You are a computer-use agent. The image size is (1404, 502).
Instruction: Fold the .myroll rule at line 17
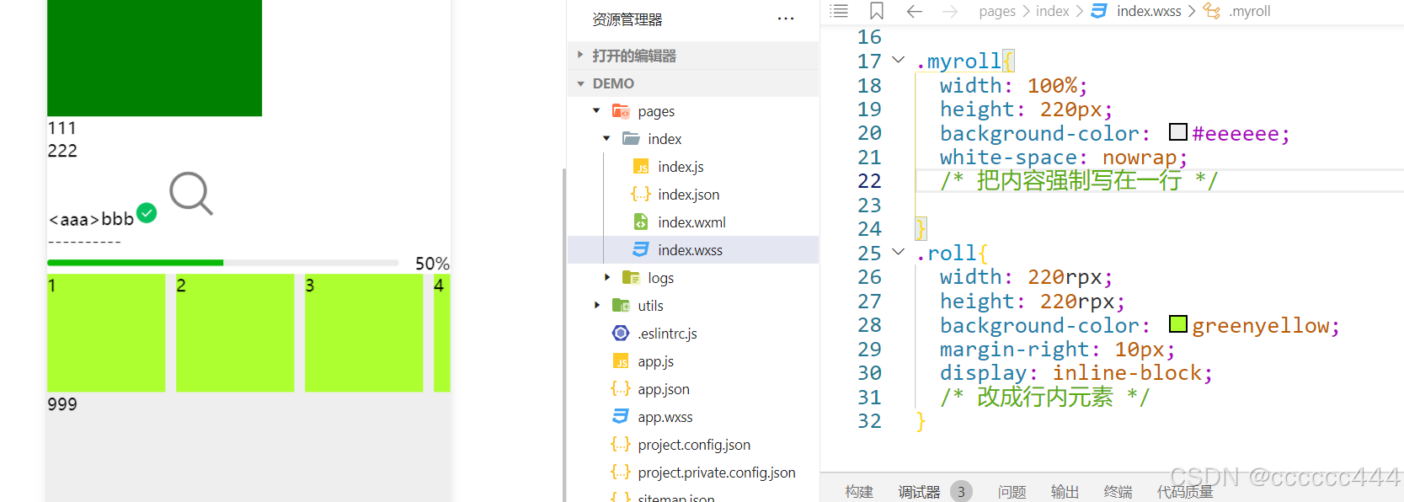click(x=898, y=61)
